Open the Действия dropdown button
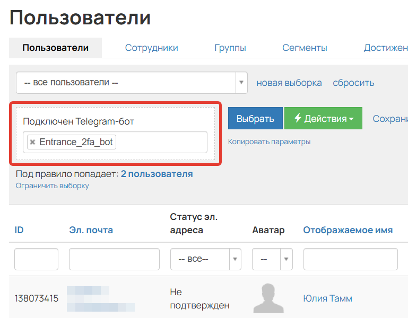 (323, 118)
